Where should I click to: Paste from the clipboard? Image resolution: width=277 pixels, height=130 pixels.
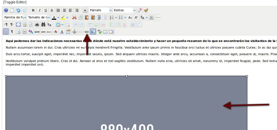(87, 17)
